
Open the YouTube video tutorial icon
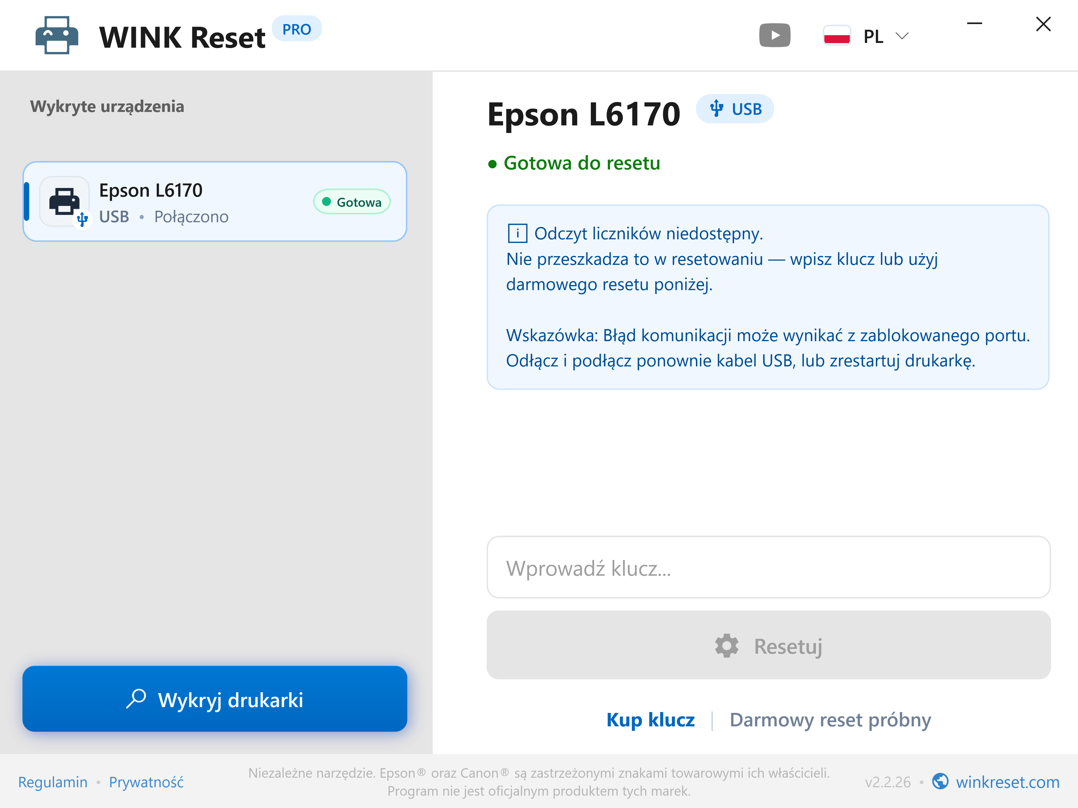[774, 36]
